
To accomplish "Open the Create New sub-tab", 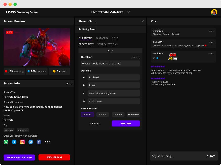I will point(86,44).
